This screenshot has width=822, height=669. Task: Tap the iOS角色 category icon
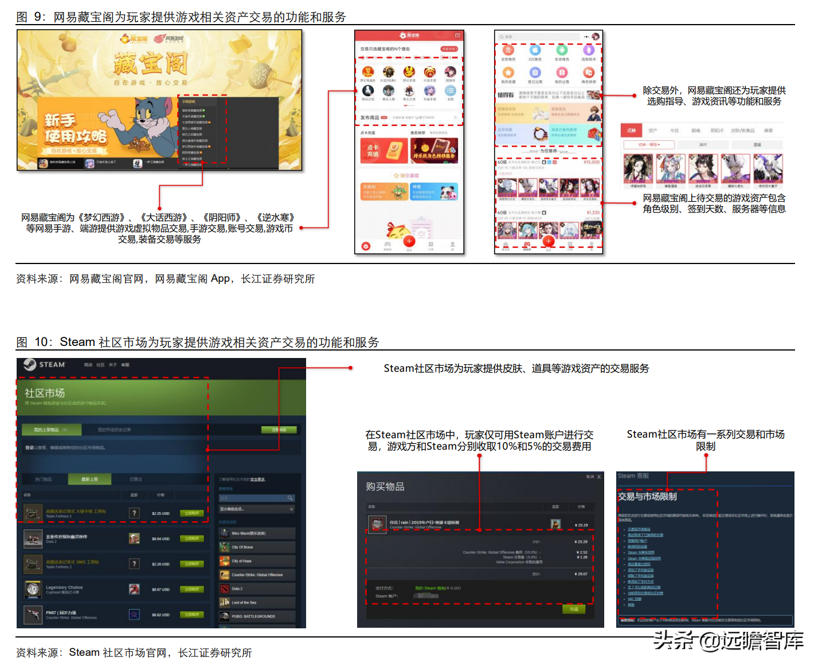coord(535,50)
